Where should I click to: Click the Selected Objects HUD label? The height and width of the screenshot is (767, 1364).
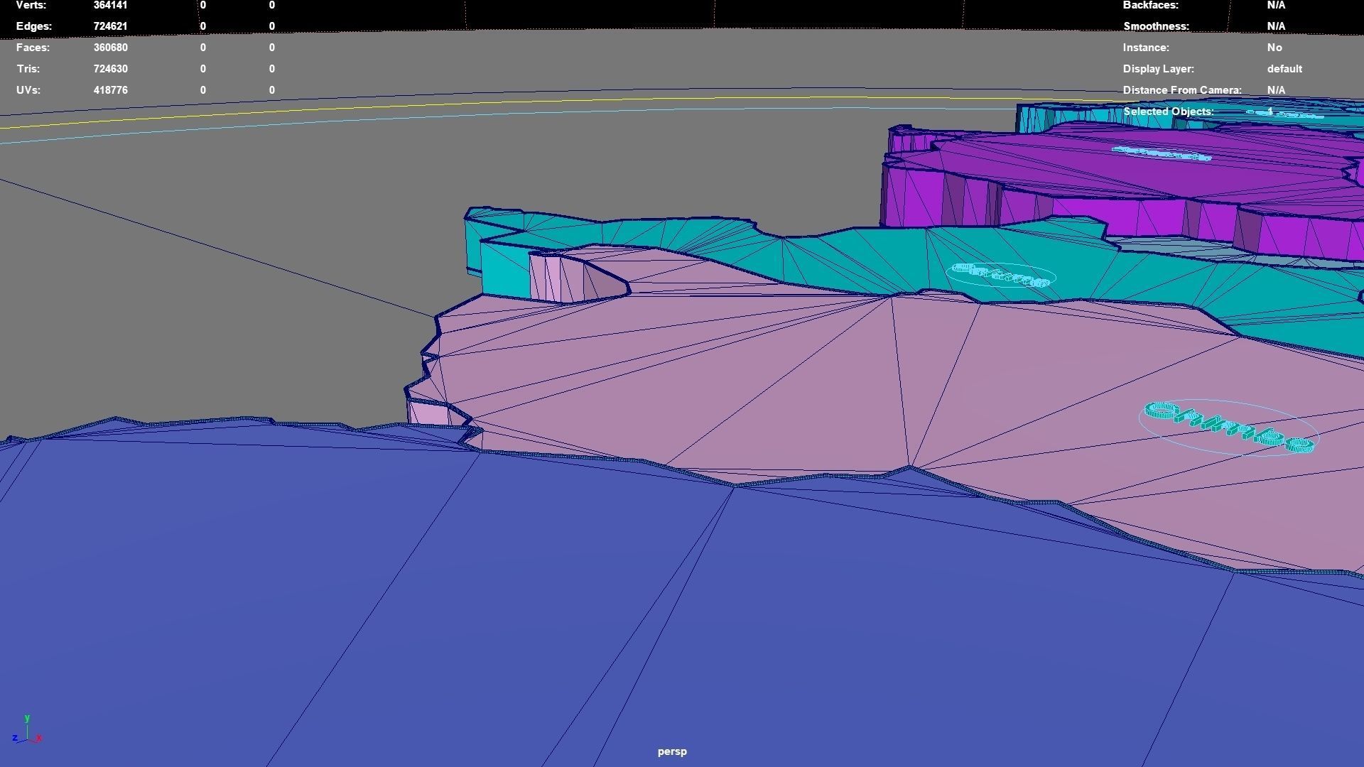click(1168, 111)
